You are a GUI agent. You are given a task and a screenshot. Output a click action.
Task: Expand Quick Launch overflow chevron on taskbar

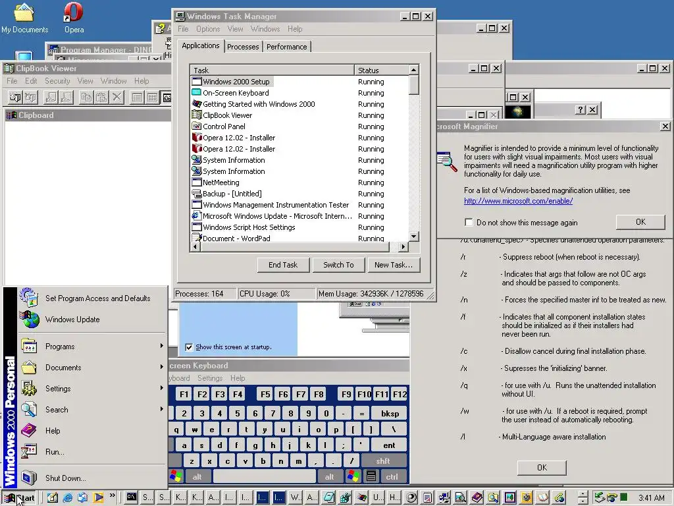[x=112, y=495]
